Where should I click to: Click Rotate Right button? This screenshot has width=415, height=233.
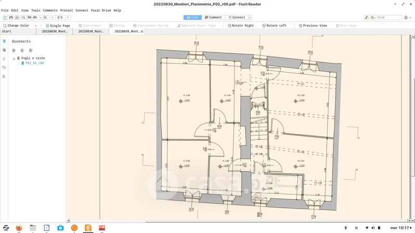[x=240, y=25]
